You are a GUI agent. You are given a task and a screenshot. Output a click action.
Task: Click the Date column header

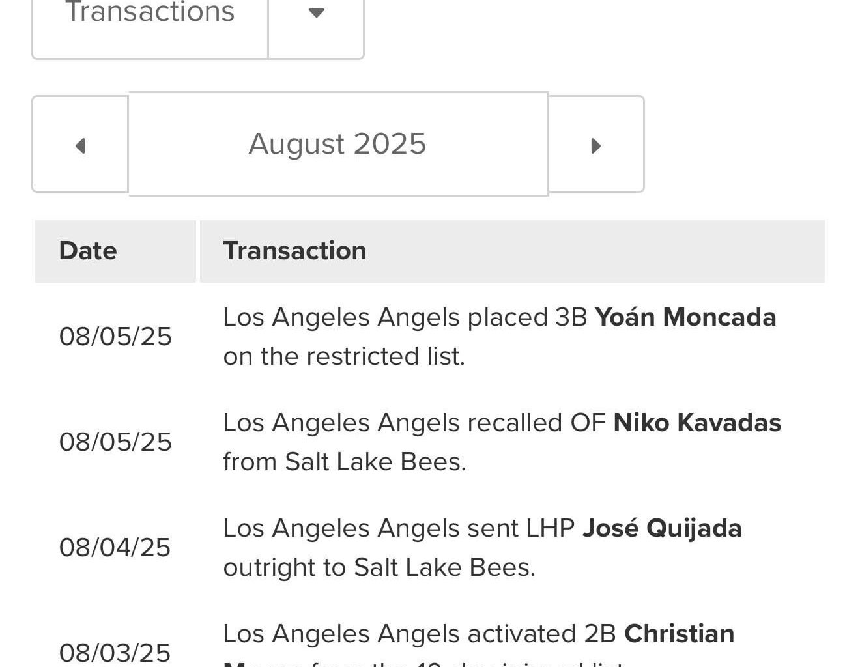coord(88,251)
